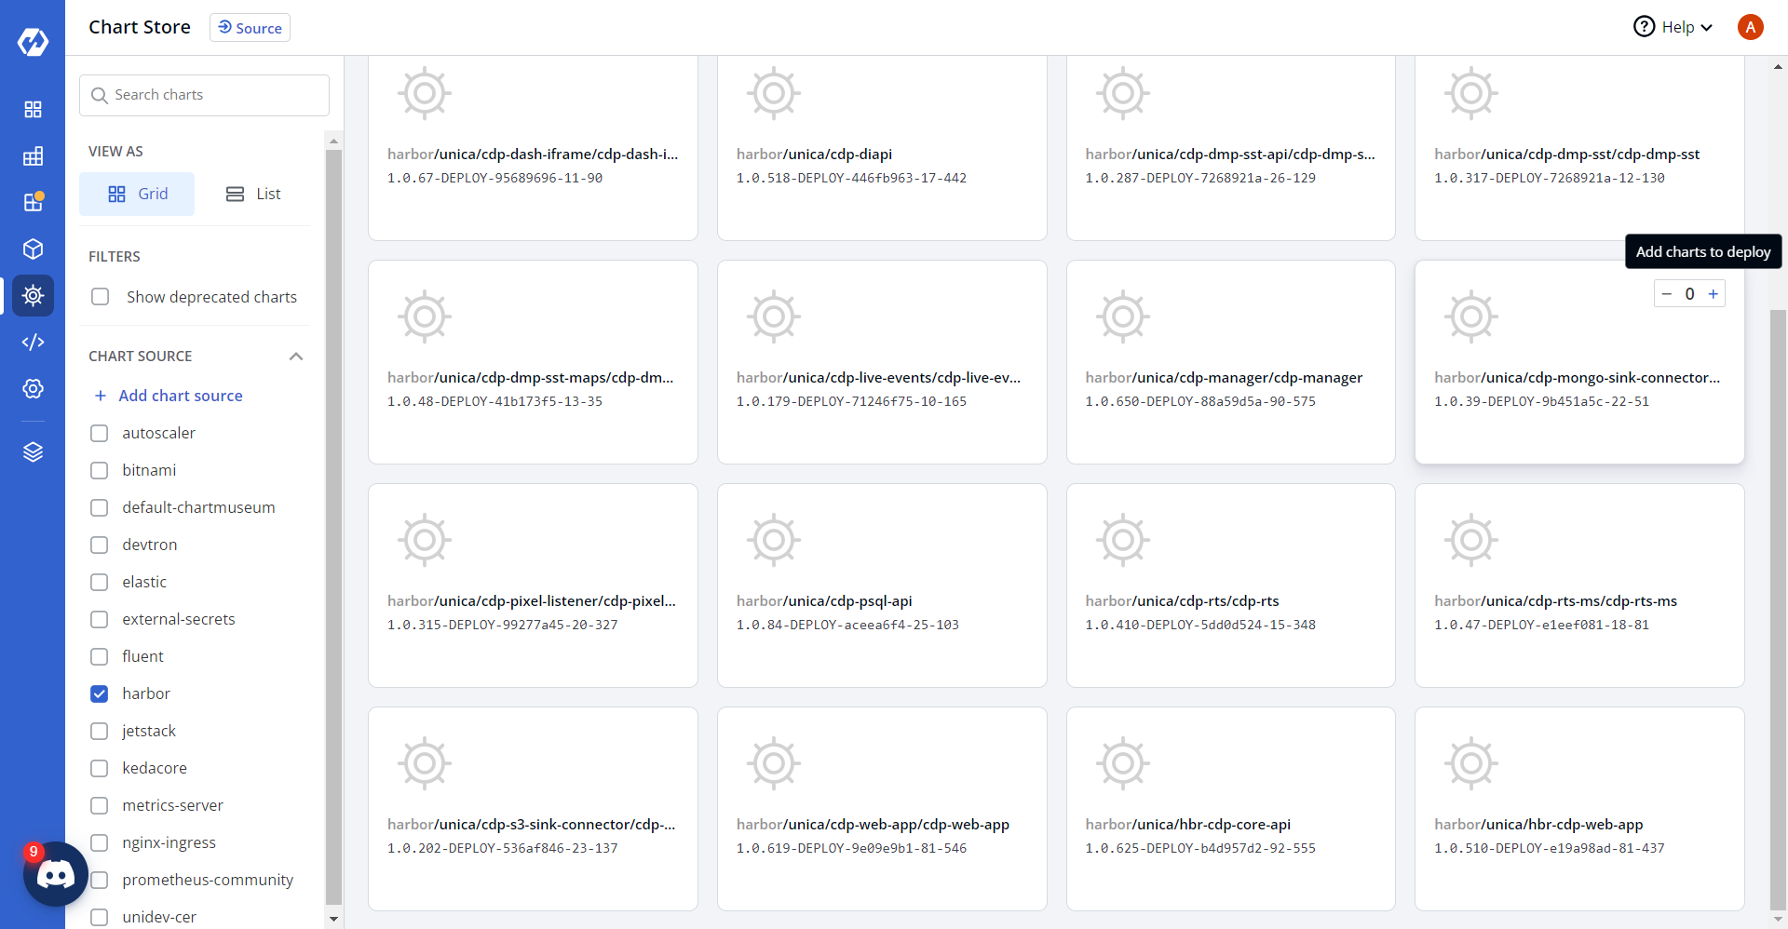Image resolution: width=1788 pixels, height=929 pixels.
Task: Check the jetstack chart source
Action: (100, 731)
